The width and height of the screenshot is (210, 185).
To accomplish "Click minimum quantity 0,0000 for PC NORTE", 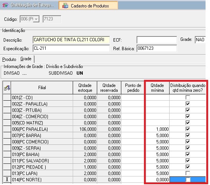I will [157, 179].
